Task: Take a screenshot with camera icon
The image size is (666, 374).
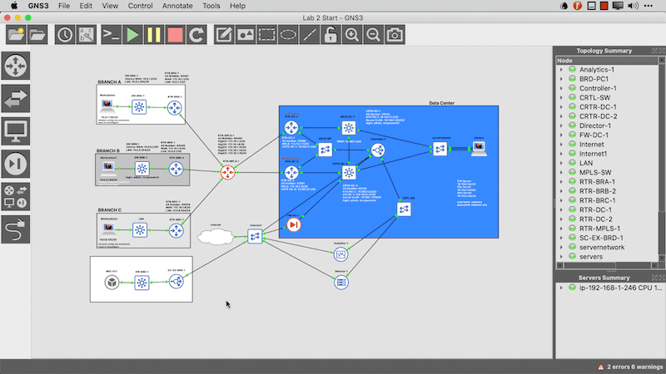Action: [395, 35]
